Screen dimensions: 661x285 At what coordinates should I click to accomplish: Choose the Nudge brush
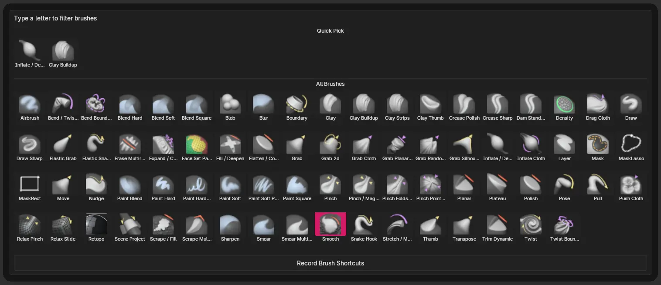click(96, 188)
